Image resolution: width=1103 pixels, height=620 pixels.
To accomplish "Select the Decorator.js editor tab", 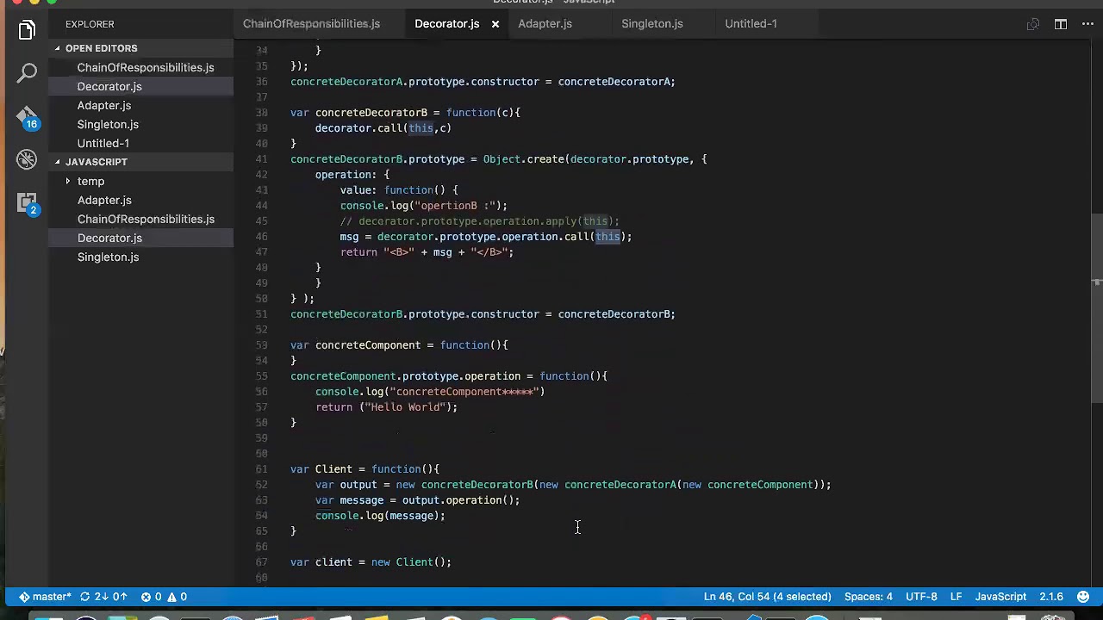I will (x=446, y=24).
